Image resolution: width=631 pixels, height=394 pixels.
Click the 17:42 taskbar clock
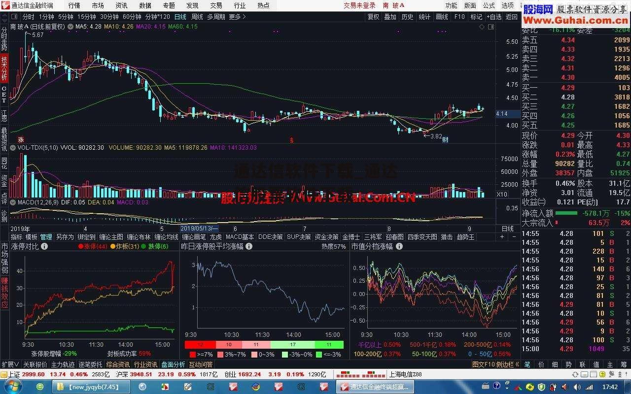click(610, 387)
